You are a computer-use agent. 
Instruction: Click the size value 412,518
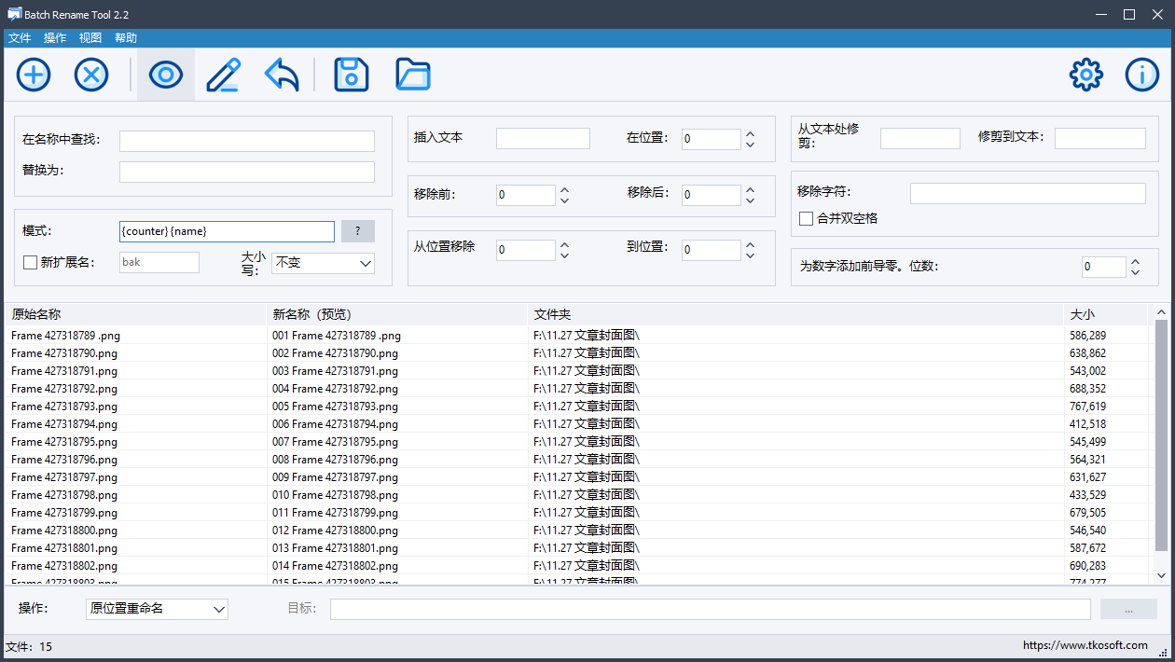1087,423
